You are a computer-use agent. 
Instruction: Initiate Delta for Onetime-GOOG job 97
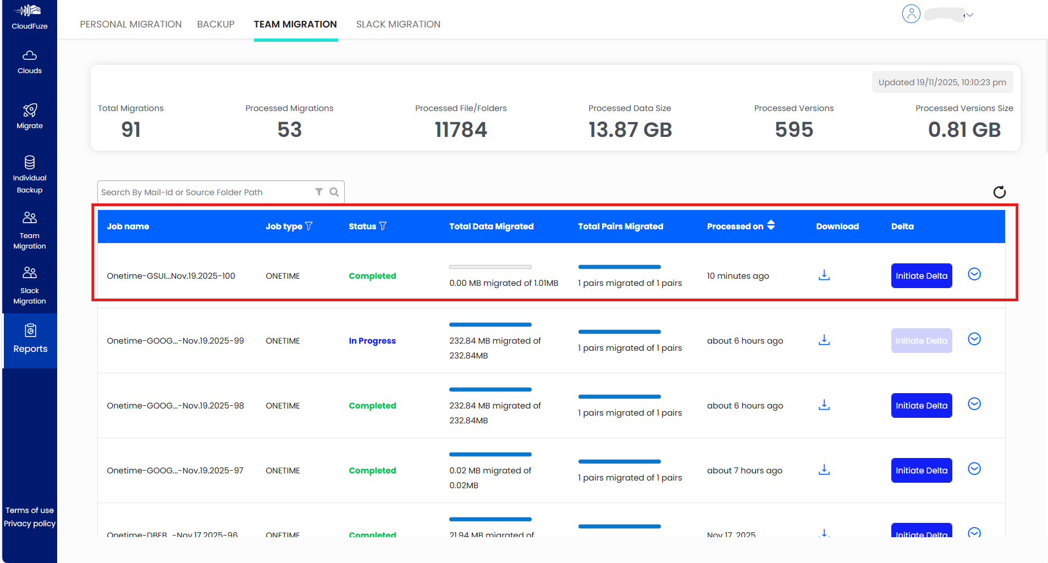(921, 470)
